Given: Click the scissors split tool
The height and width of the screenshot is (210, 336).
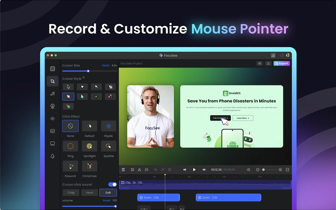Looking at the screenshot, I should 139,170.
